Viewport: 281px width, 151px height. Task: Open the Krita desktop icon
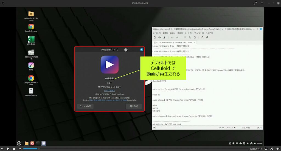31,65
